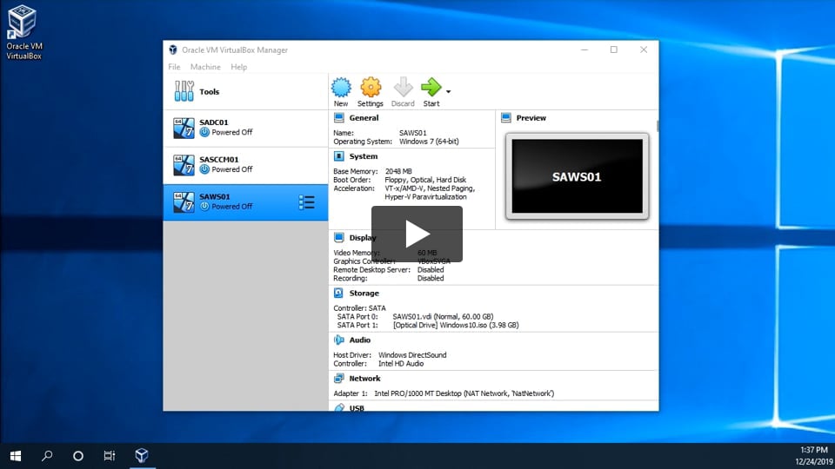Image resolution: width=835 pixels, height=469 pixels.
Task: Click the Discard toolbar icon
Action: click(403, 88)
